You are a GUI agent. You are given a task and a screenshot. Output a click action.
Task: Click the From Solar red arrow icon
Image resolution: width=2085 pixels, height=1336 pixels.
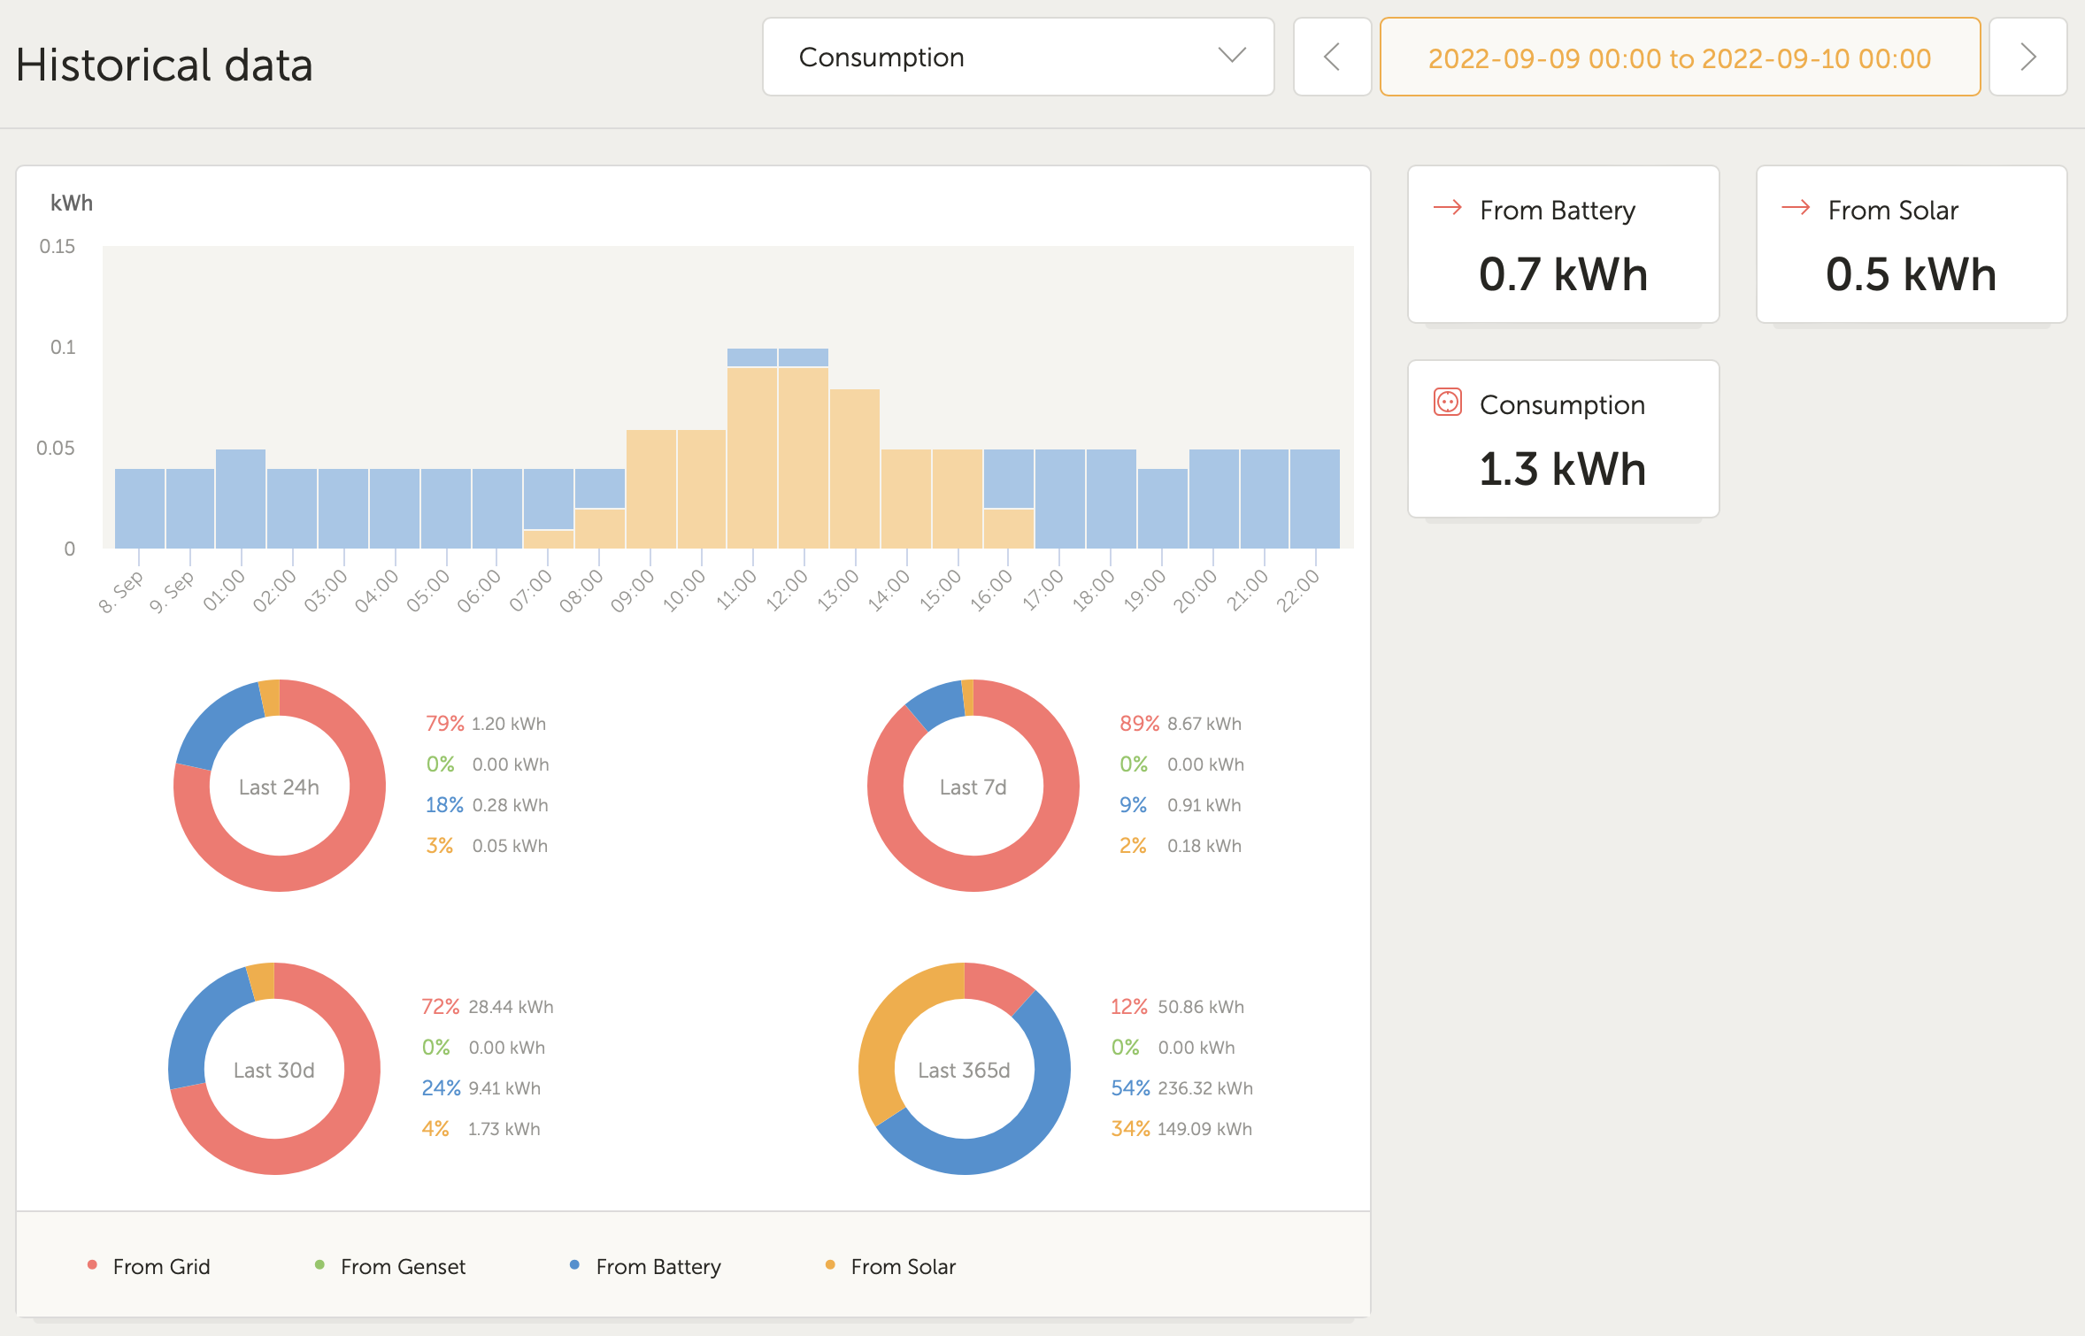[1796, 208]
